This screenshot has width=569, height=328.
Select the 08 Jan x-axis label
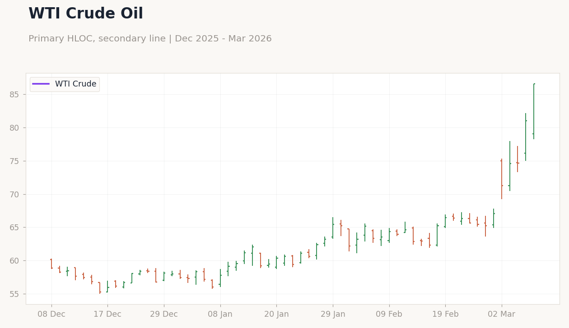pyautogui.click(x=220, y=314)
